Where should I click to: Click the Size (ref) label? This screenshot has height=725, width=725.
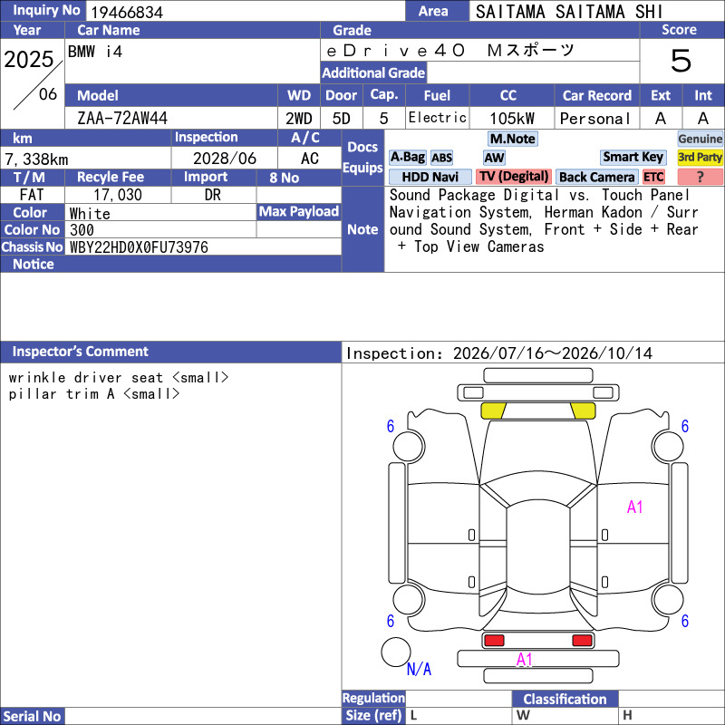point(373,715)
